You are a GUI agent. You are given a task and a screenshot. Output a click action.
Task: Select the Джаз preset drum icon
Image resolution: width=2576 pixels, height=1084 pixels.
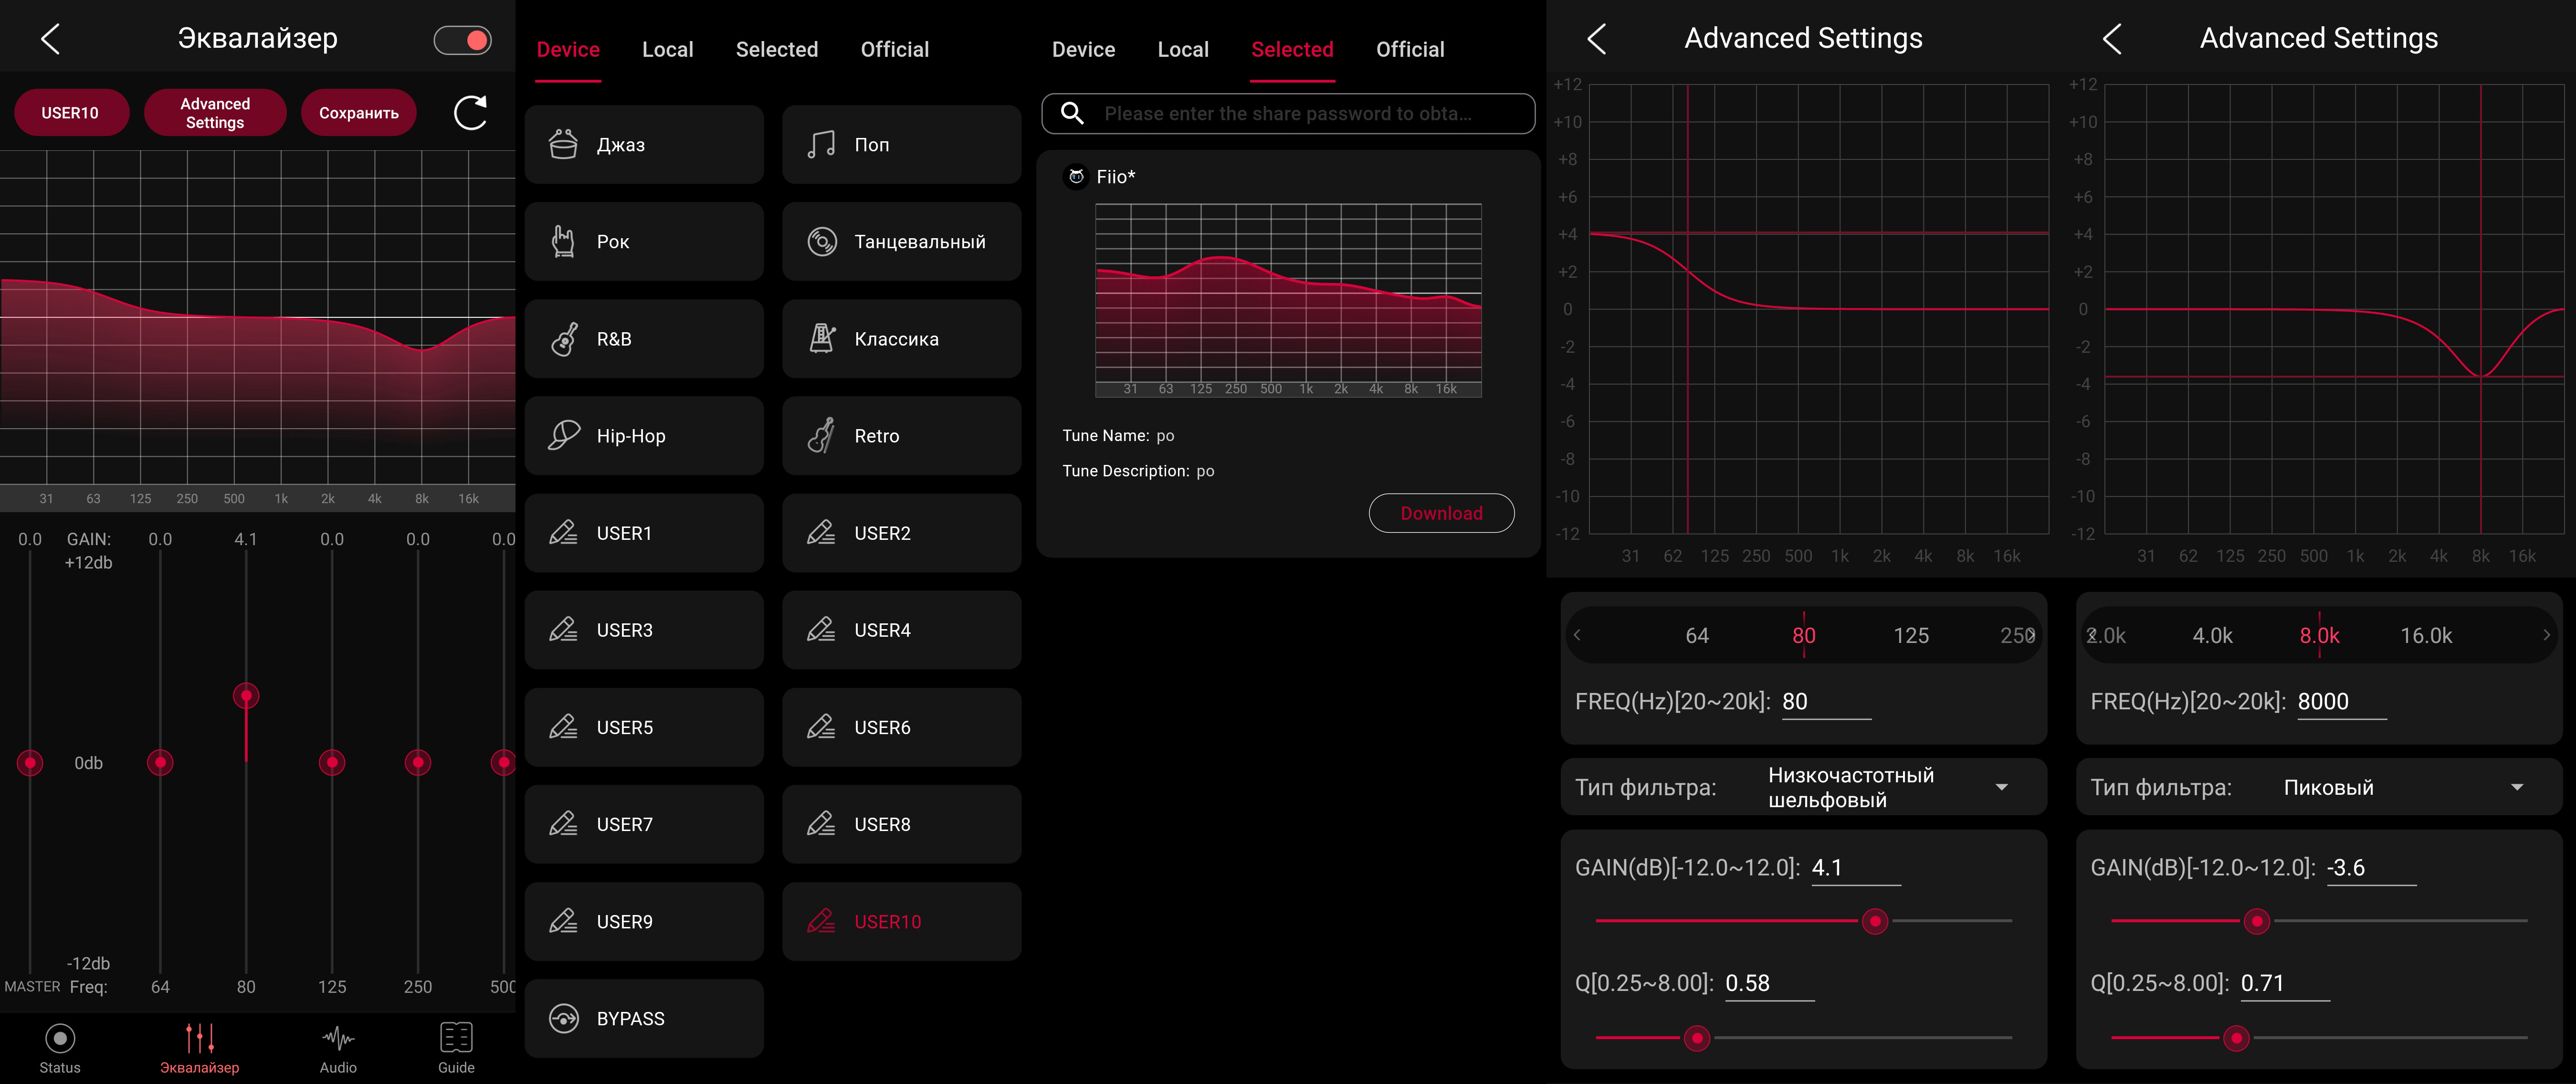tap(564, 145)
